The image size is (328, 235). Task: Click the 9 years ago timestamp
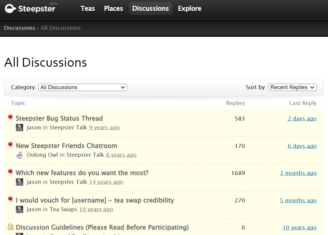(x=104, y=128)
